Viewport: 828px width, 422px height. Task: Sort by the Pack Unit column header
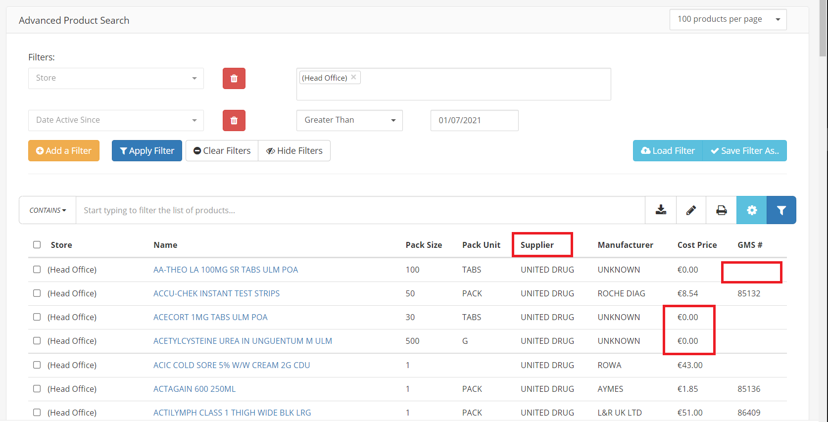click(481, 245)
